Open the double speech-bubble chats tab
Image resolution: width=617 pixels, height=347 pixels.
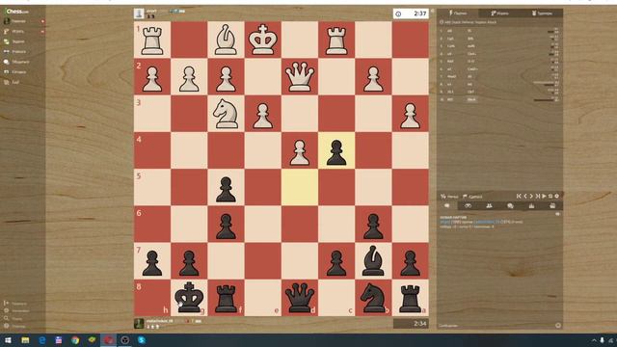point(510,205)
